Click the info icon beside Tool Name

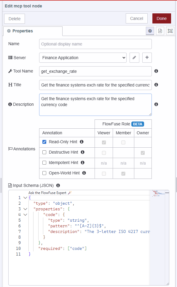tap(156, 71)
